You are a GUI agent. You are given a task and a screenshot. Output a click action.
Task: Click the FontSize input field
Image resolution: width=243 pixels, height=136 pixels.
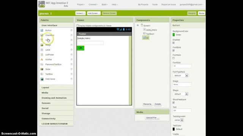click(x=182, y=66)
